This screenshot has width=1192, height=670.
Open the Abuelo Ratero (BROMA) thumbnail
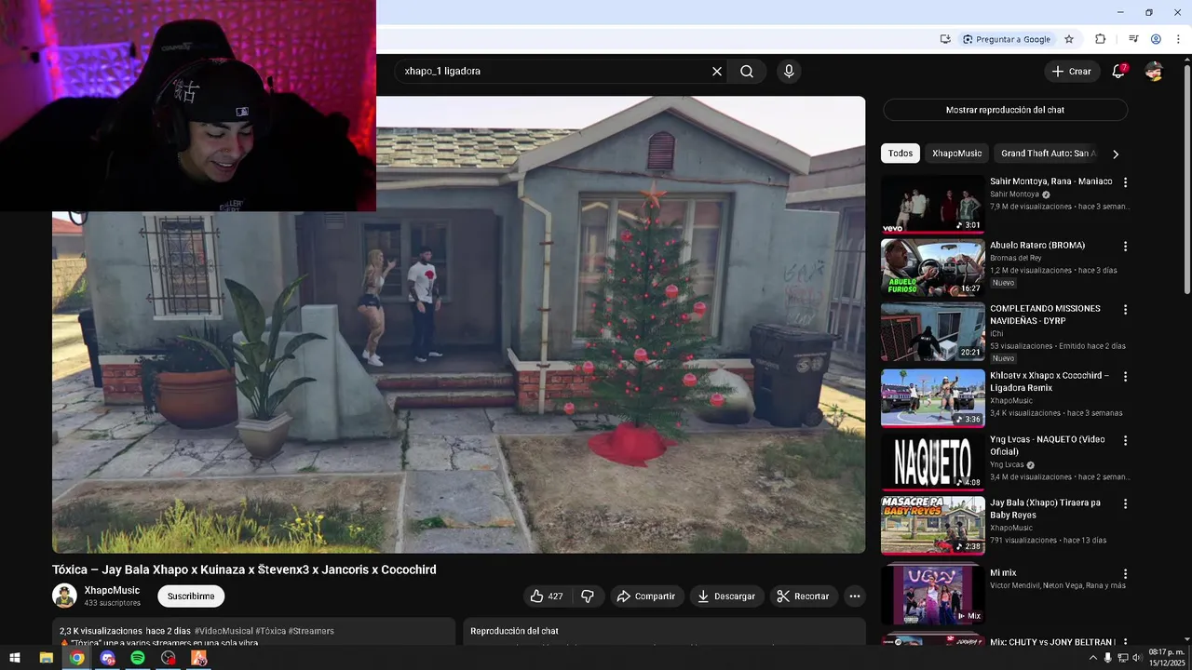[x=932, y=268]
